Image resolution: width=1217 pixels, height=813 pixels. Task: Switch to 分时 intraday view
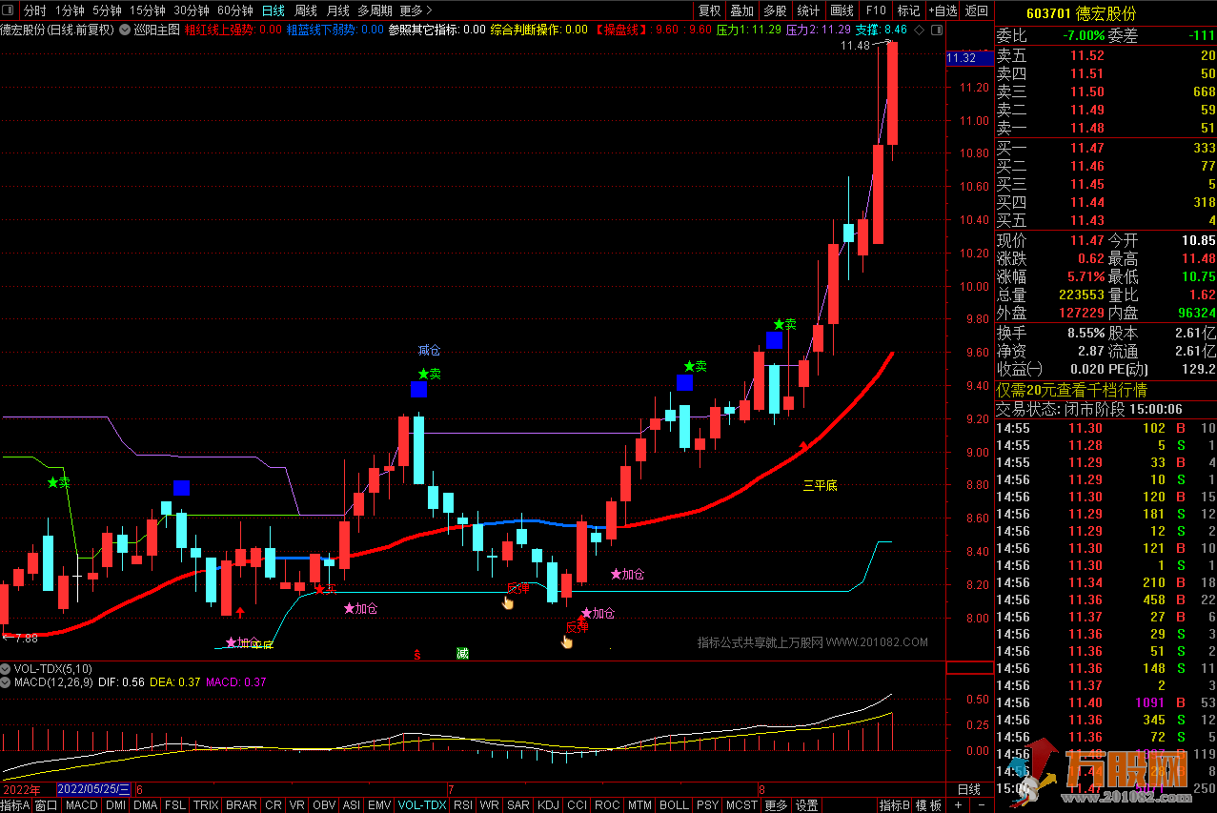(x=34, y=10)
